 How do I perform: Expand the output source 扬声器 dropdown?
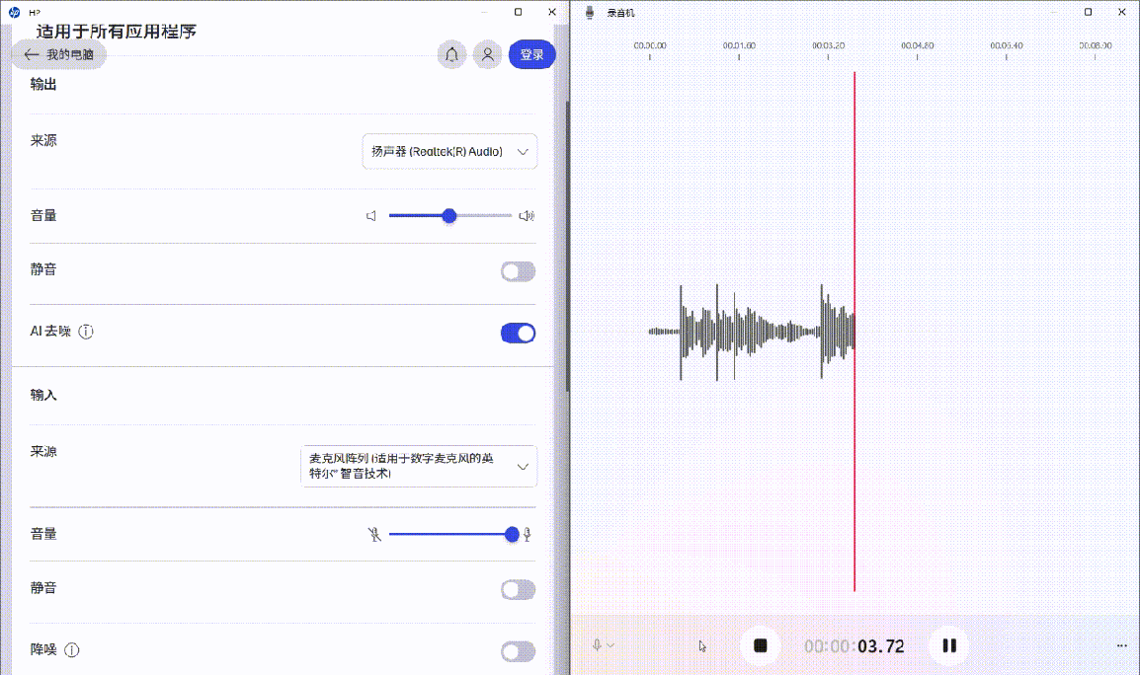tap(449, 152)
